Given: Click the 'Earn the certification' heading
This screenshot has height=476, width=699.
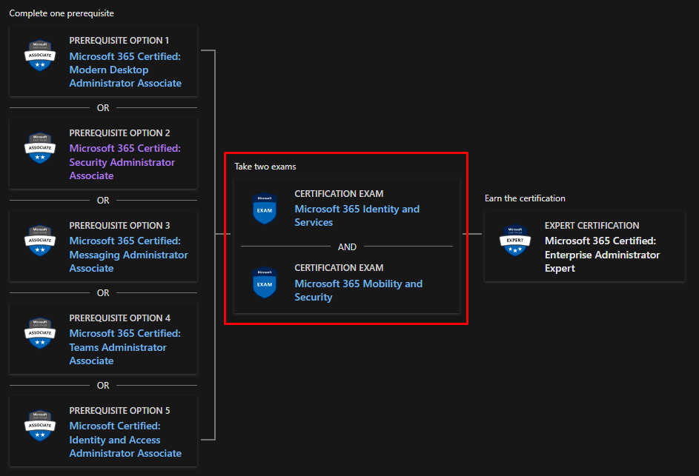Looking at the screenshot, I should tap(525, 198).
